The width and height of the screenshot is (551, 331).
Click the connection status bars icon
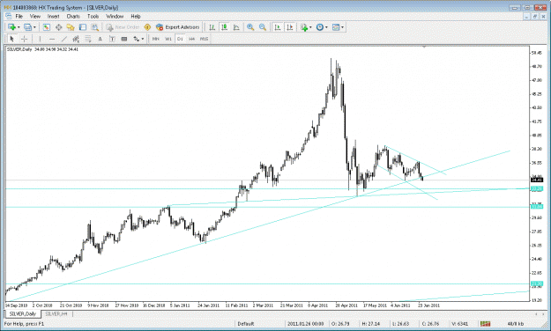pyautogui.click(x=486, y=324)
